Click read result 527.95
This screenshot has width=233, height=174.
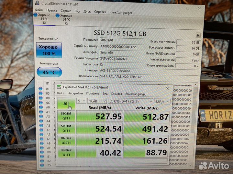click(x=99, y=116)
